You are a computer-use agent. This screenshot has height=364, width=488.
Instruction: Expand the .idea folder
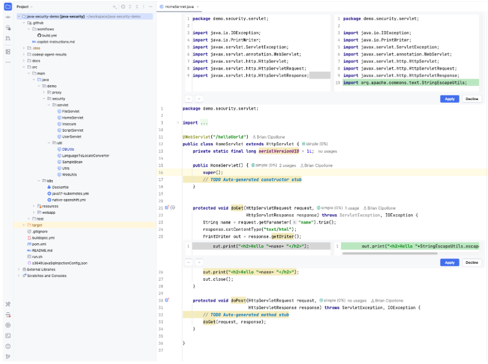tap(24, 48)
